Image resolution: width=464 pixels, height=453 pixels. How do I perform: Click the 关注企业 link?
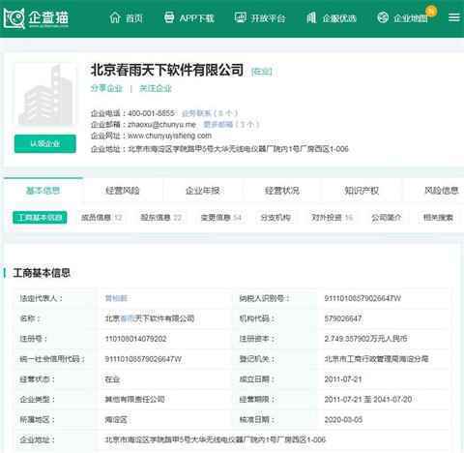pos(156,88)
